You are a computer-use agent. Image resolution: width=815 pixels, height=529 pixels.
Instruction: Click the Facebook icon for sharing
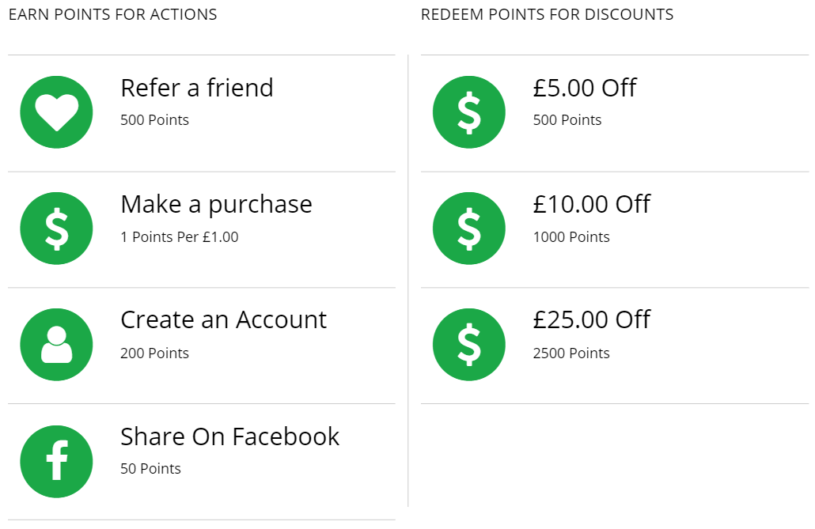tap(56, 461)
